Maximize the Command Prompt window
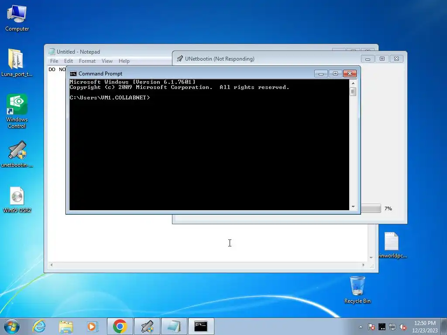 tap(335, 73)
